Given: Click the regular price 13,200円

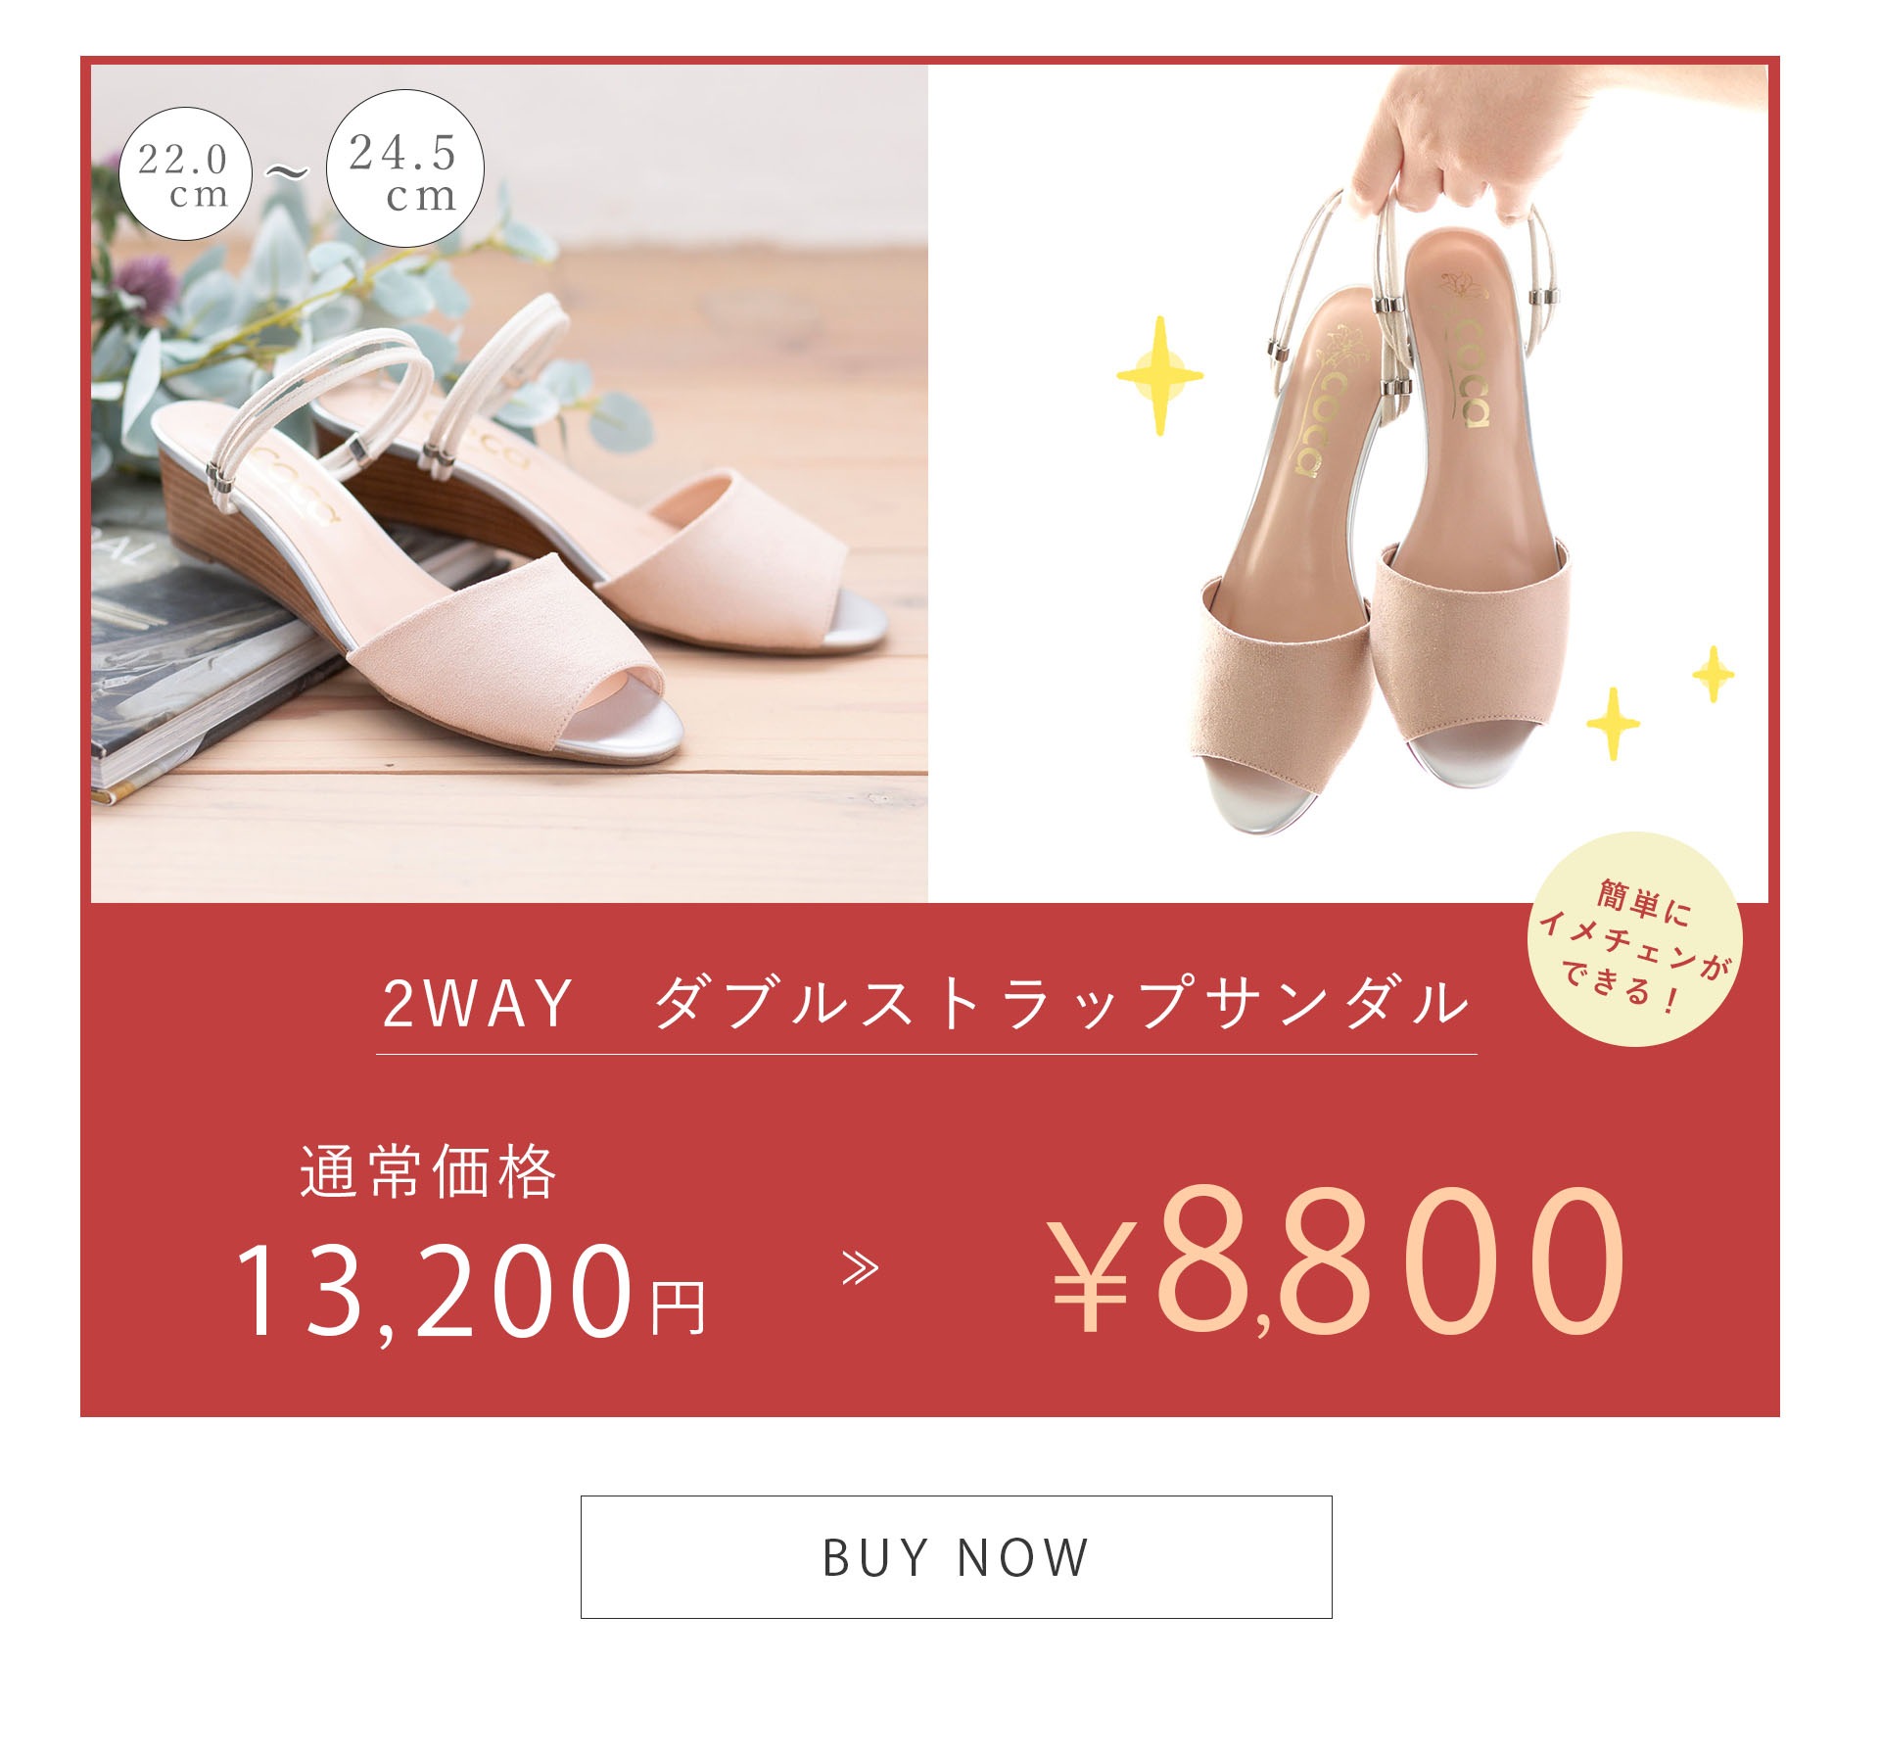Looking at the screenshot, I should (469, 1290).
